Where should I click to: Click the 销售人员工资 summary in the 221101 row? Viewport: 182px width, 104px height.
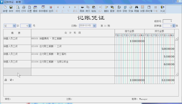tap(17, 49)
